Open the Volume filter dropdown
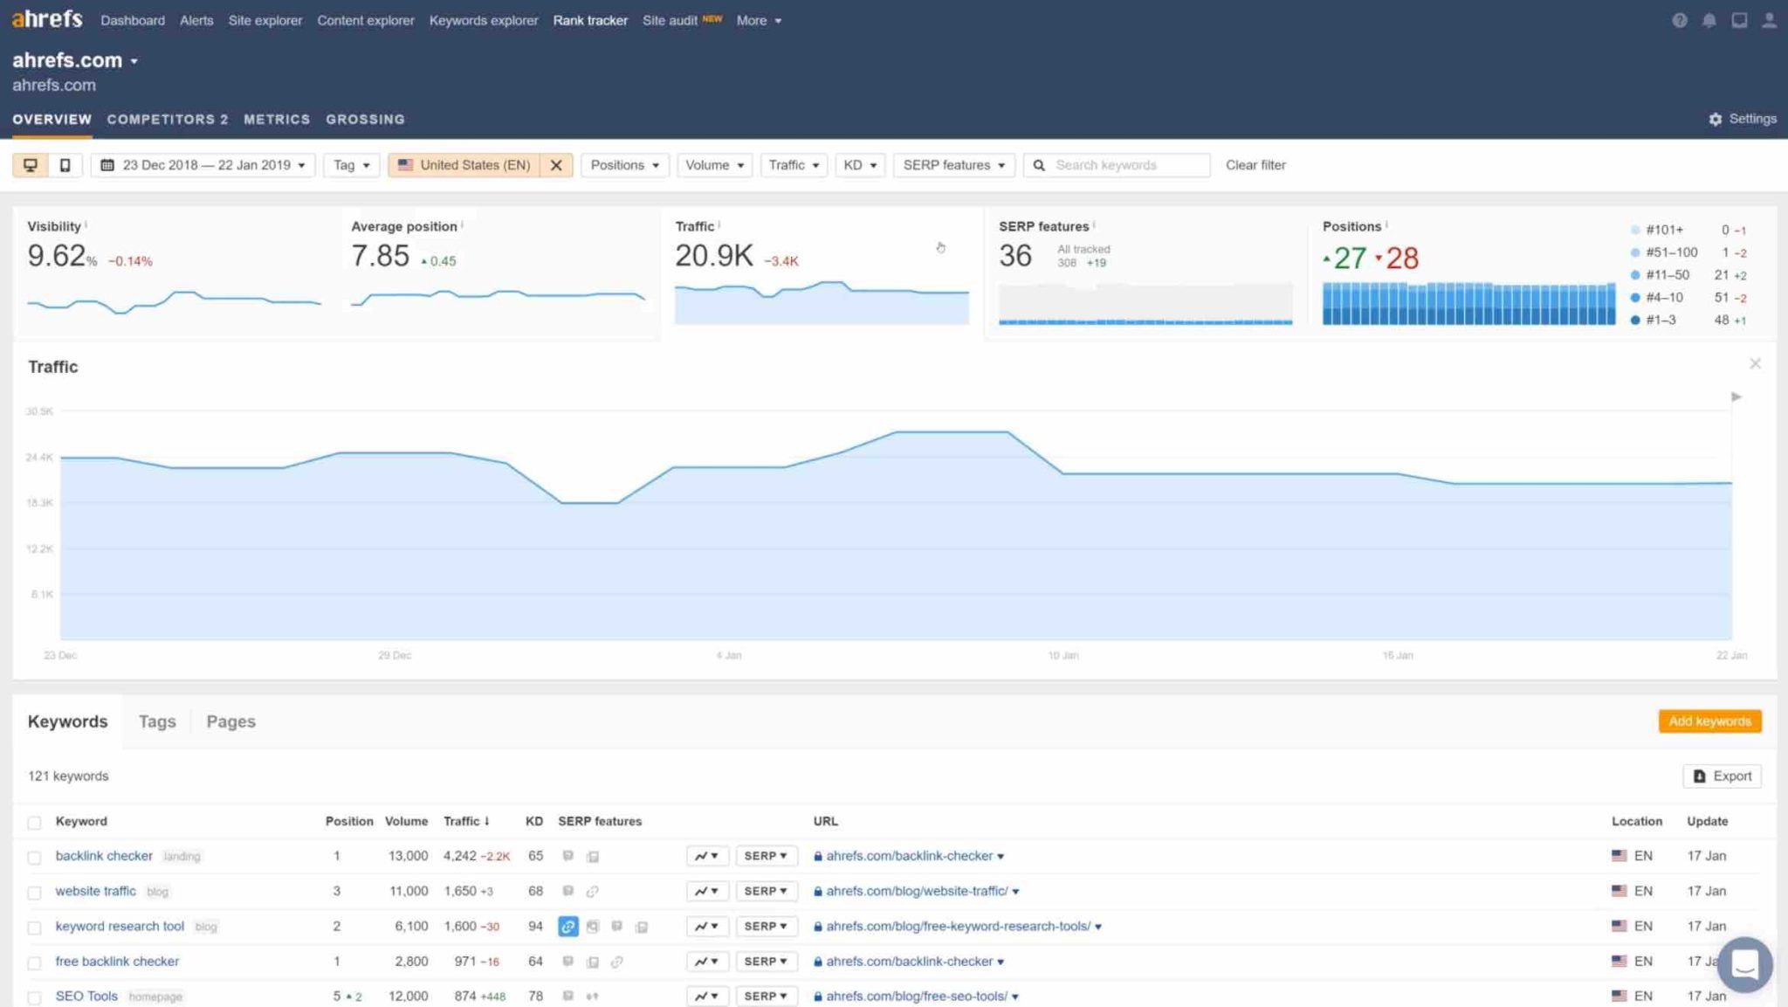Image resolution: width=1788 pixels, height=1007 pixels. (714, 165)
